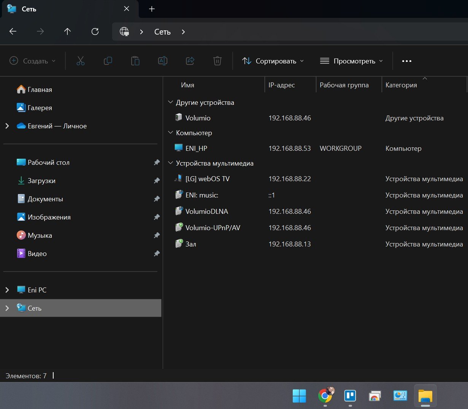Open the more options ellipsis menu
This screenshot has height=409, width=468.
pos(406,61)
